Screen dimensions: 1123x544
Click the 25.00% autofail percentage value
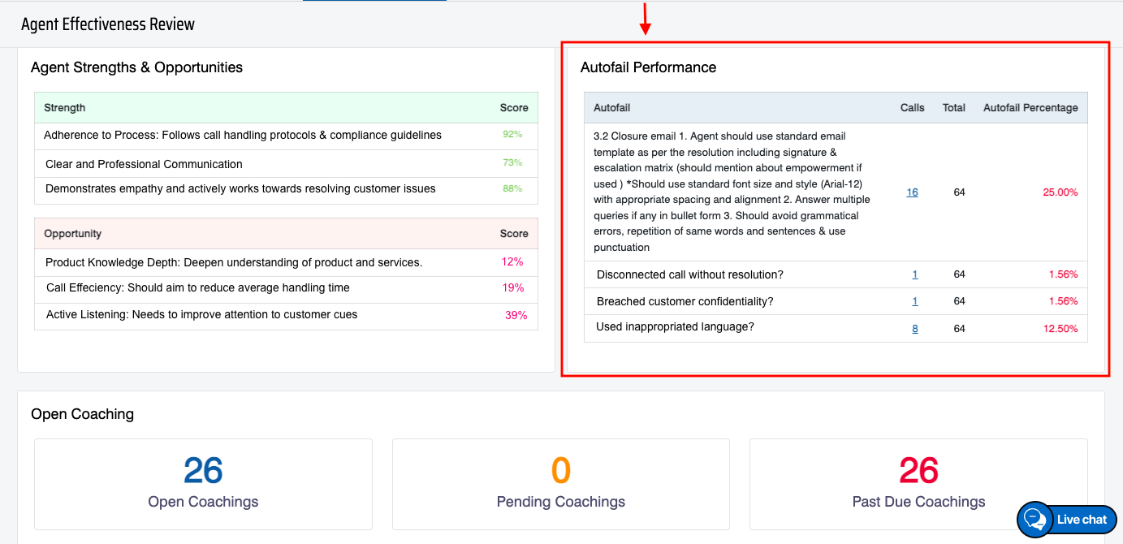1060,192
